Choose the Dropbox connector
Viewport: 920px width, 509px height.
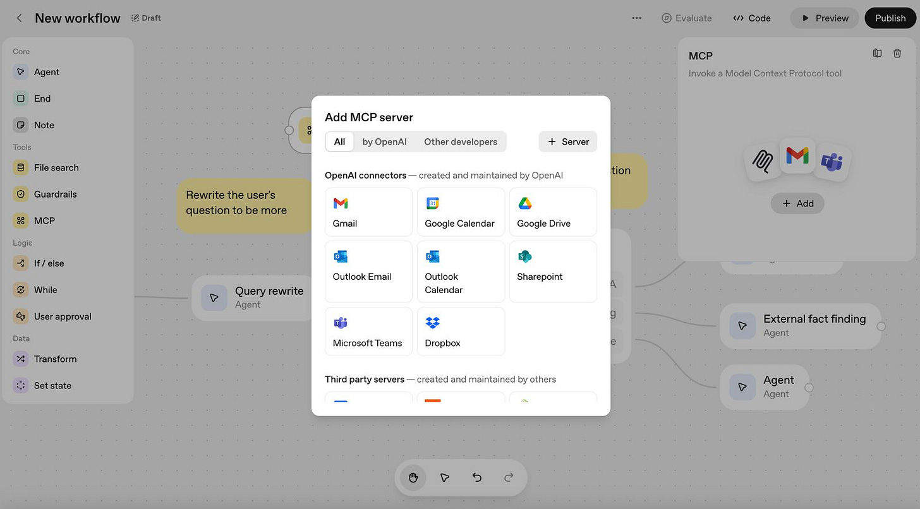(x=461, y=332)
